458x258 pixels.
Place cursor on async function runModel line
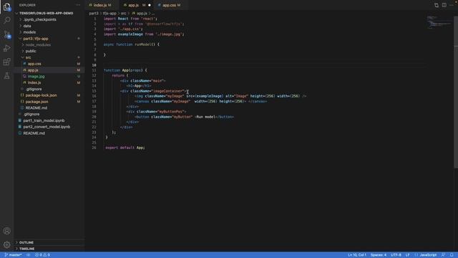(x=132, y=44)
